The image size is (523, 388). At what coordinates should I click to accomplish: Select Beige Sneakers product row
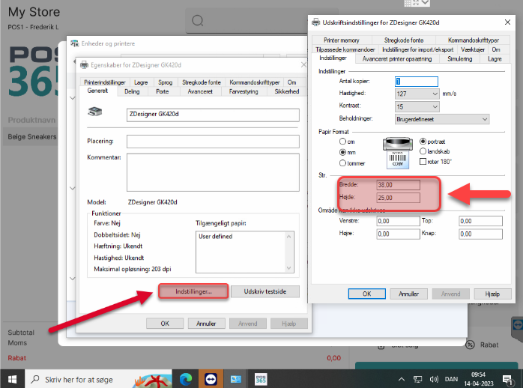[32, 136]
